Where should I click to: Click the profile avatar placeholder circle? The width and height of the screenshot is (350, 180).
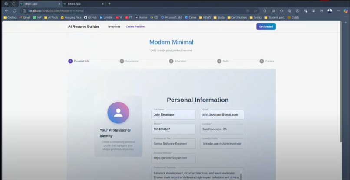[x=118, y=112]
